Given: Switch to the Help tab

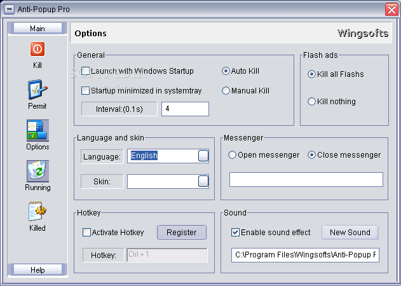Looking at the screenshot, I should pyautogui.click(x=37, y=269).
